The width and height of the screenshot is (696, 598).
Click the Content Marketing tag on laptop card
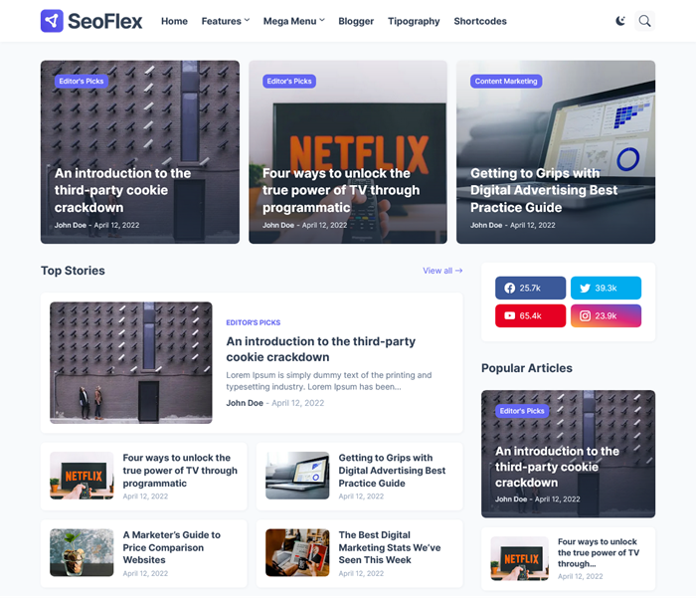[x=506, y=82]
